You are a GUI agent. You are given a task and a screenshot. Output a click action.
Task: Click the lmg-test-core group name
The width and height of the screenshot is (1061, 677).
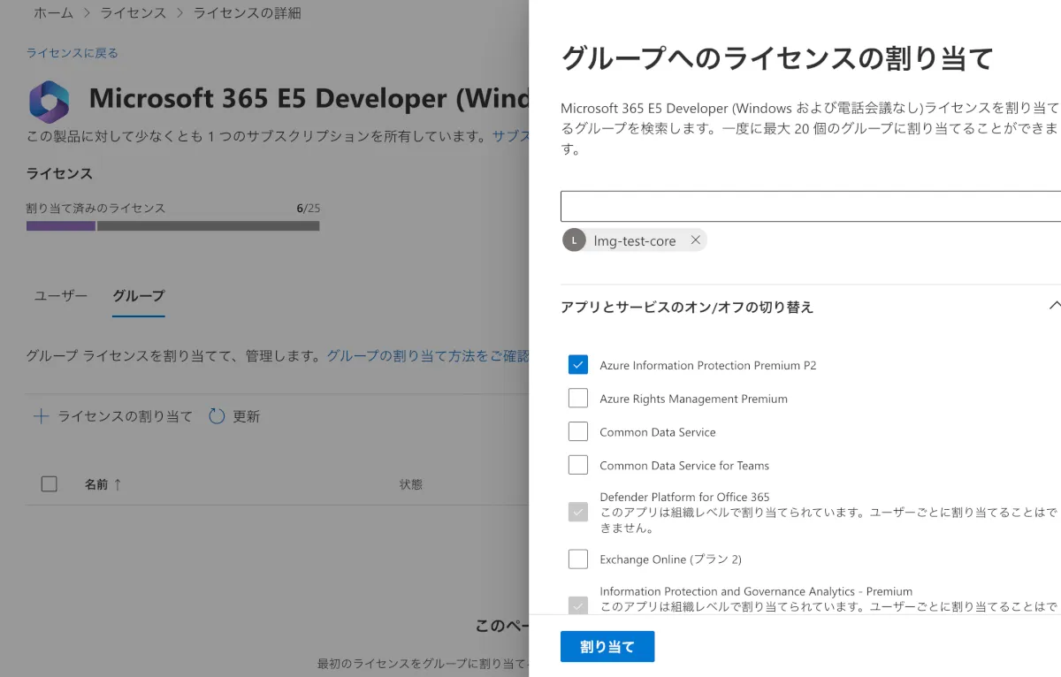(x=635, y=240)
